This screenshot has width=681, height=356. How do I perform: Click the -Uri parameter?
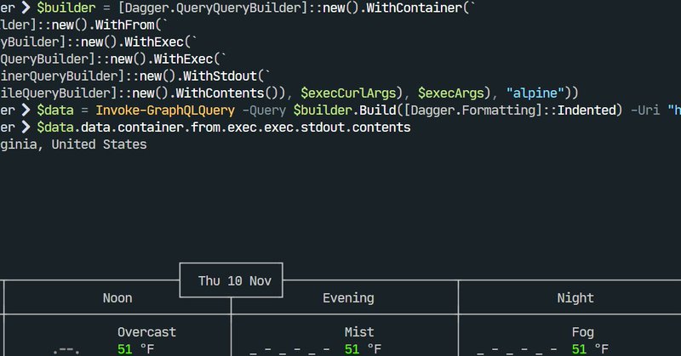pyautogui.click(x=644, y=110)
